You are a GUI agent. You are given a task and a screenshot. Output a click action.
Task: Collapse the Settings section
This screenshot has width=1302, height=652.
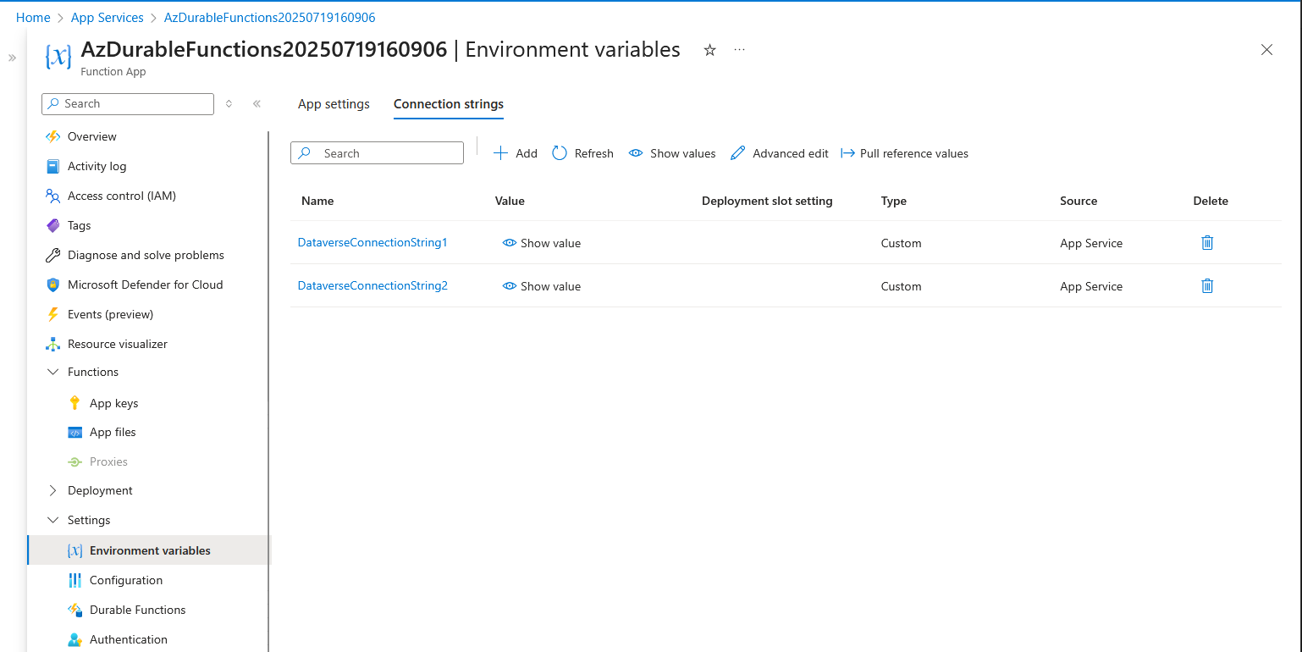pos(52,520)
